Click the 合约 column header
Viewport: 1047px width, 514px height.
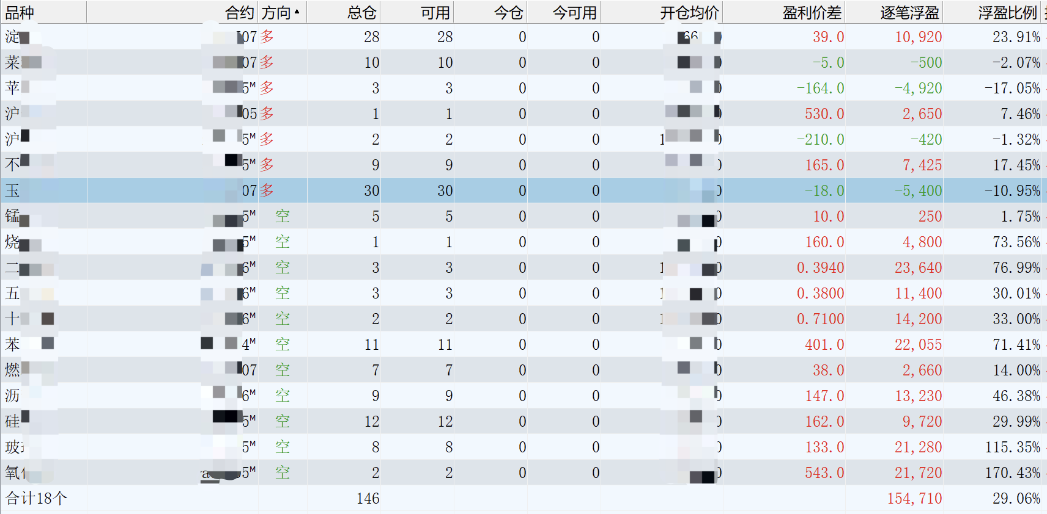[x=239, y=12]
